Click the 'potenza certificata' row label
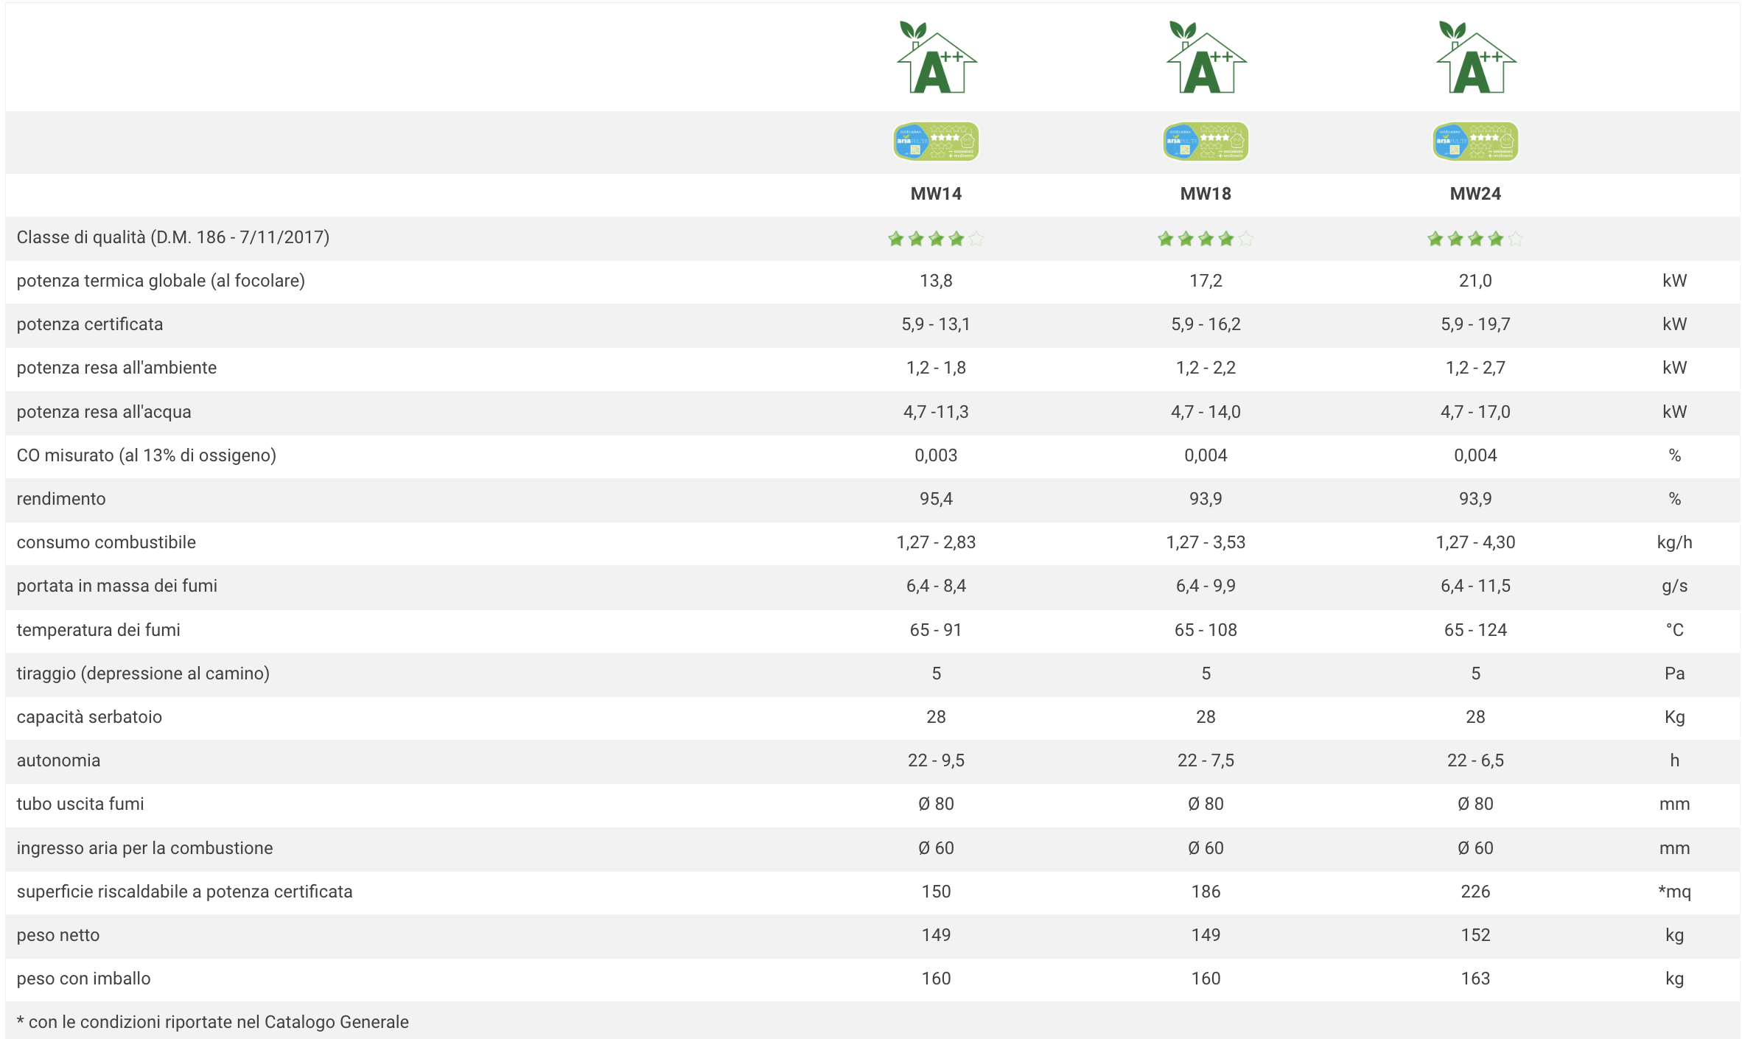Screen dimensions: 1742x1039 [x=90, y=324]
